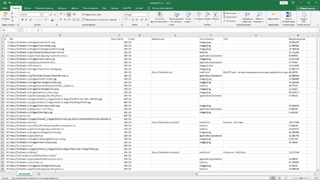Viewport: 320px width, 180px height.
Task: Open Find and Select magnifier
Action: point(259,17)
